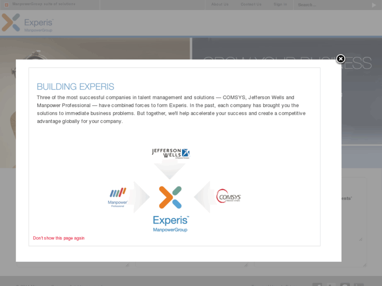Screen dimensions: 382x286
Task: Click the COMSYS logo
Action: click(229, 196)
